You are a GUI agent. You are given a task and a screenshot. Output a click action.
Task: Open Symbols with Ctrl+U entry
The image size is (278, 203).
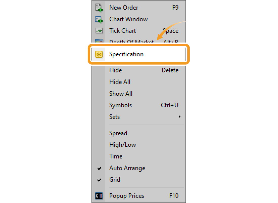pyautogui.click(x=121, y=105)
